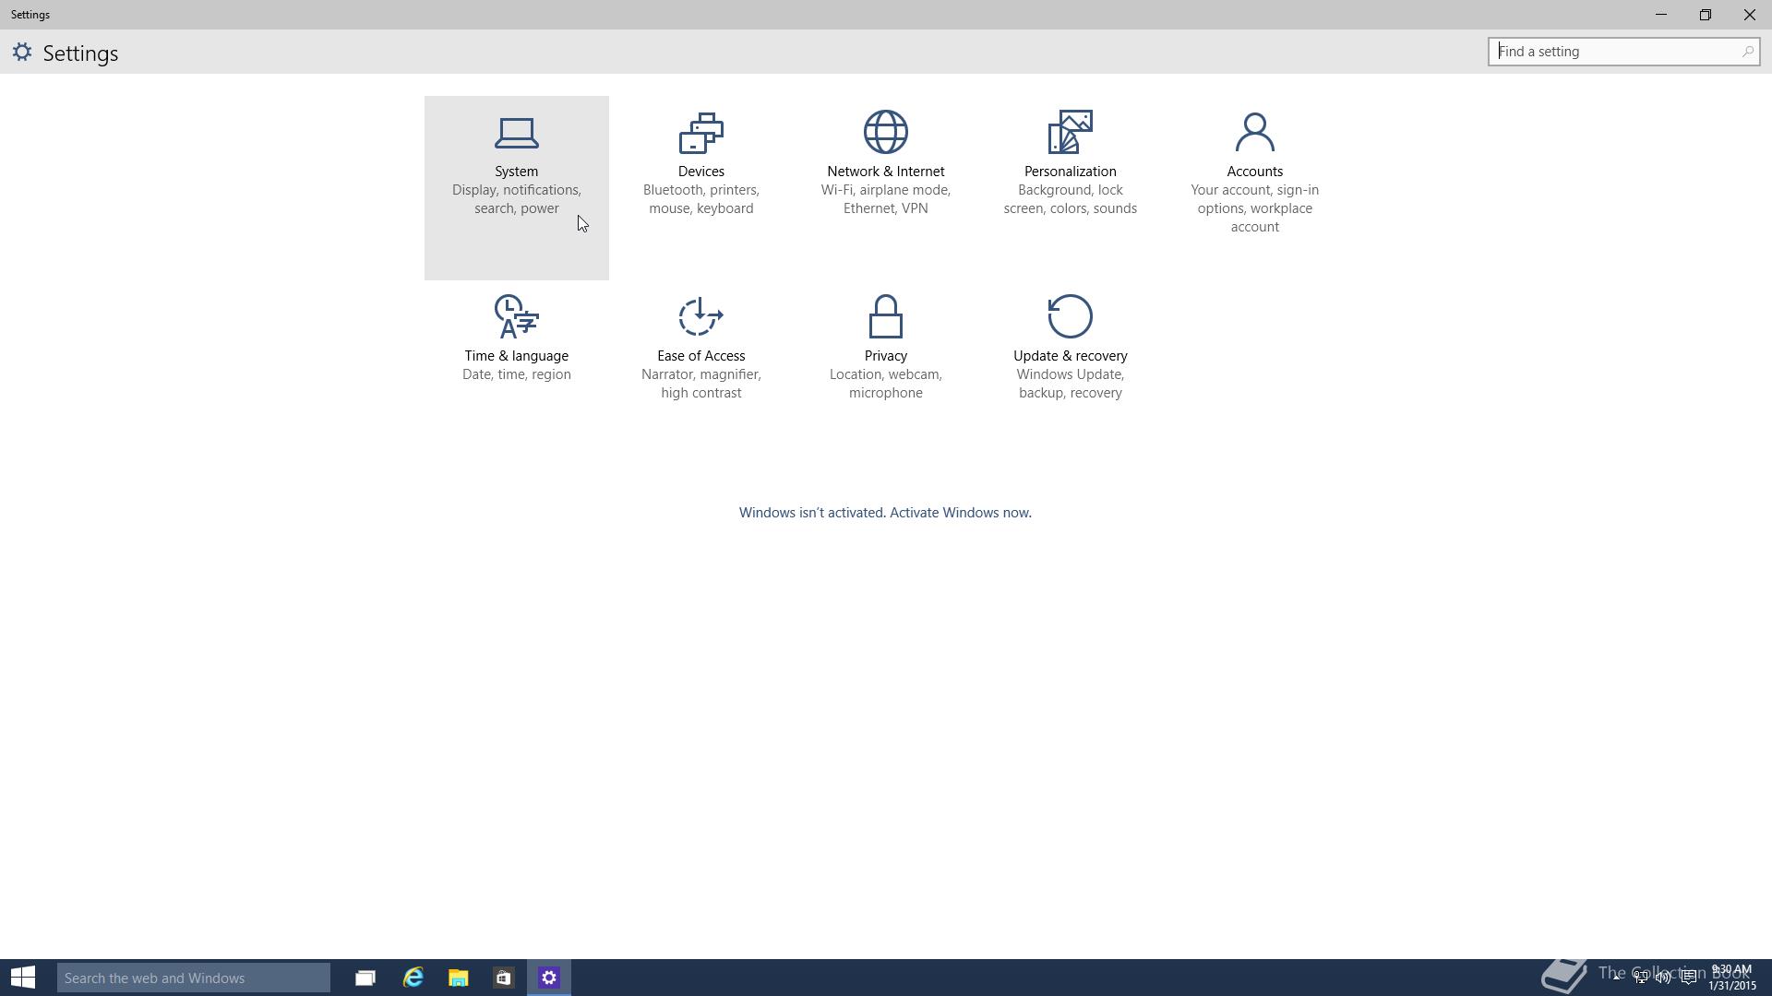Screen dimensions: 1772x996
Task: Click Windows isn't activated. Activate Windows now link
Action: (885, 513)
